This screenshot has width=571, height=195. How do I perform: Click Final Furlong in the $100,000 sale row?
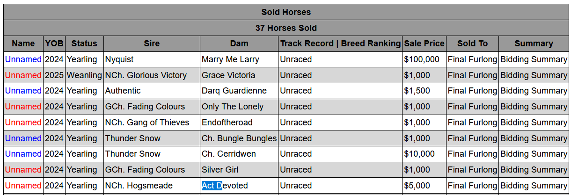pyautogui.click(x=472, y=59)
